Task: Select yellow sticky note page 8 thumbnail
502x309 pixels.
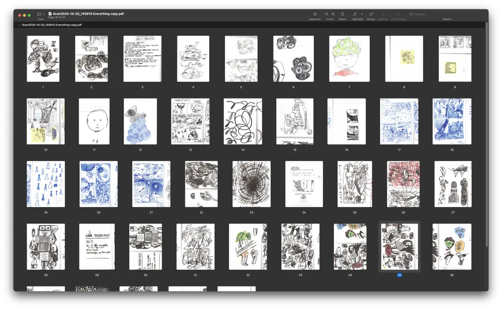Action: pos(404,59)
